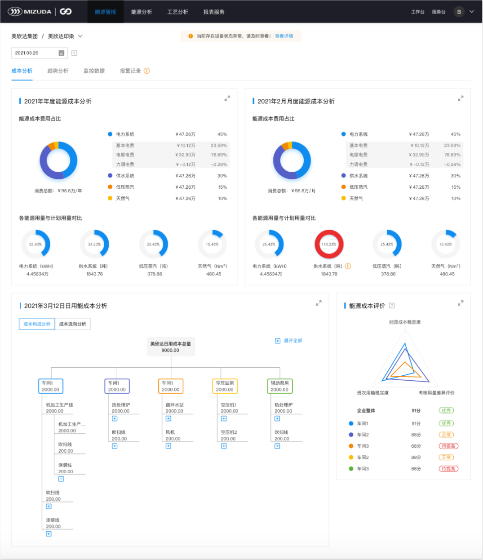Select the 空压站房 2000.00 tree node
Image resolution: width=483 pixels, height=560 pixels.
pyautogui.click(x=225, y=386)
